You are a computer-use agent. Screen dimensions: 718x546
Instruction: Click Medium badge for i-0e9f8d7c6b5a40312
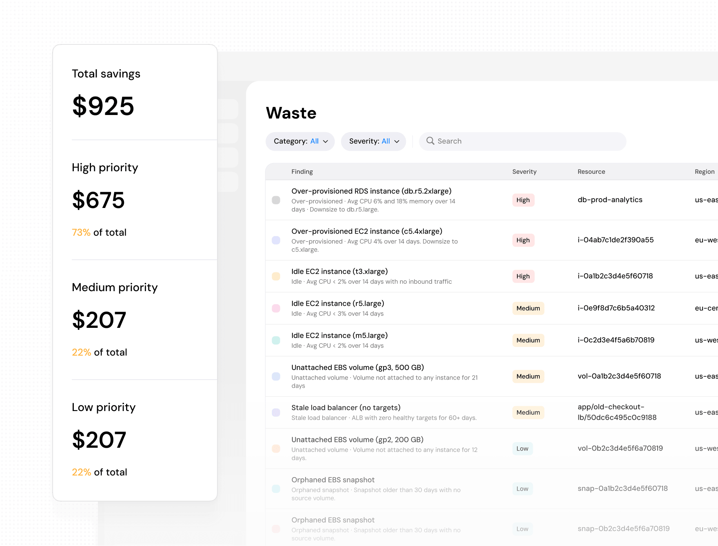528,308
